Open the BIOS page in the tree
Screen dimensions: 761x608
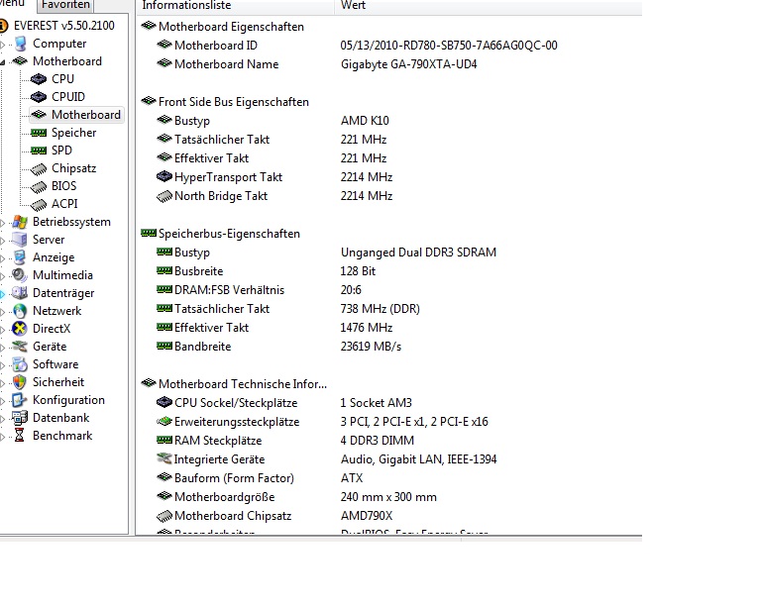click(64, 187)
